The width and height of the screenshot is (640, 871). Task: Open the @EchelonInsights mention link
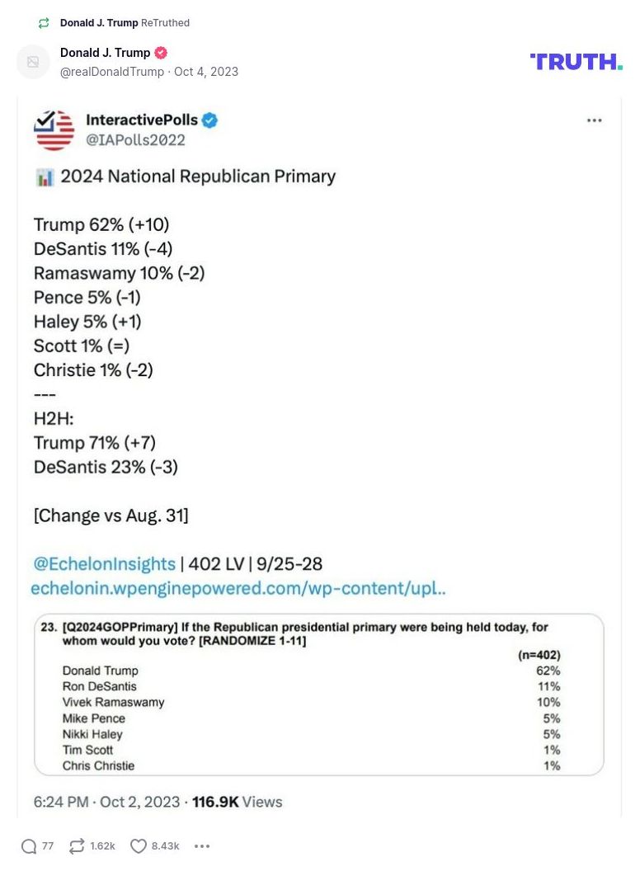click(104, 564)
